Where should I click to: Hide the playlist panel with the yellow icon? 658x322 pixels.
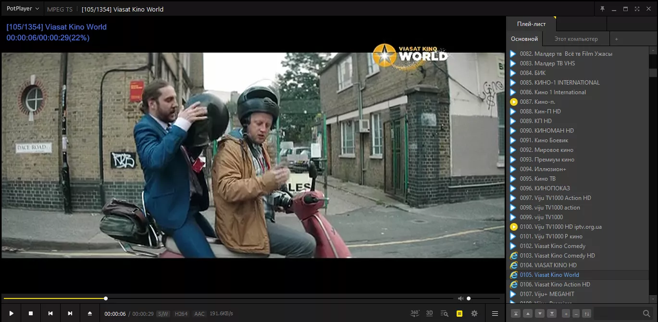(x=459, y=313)
